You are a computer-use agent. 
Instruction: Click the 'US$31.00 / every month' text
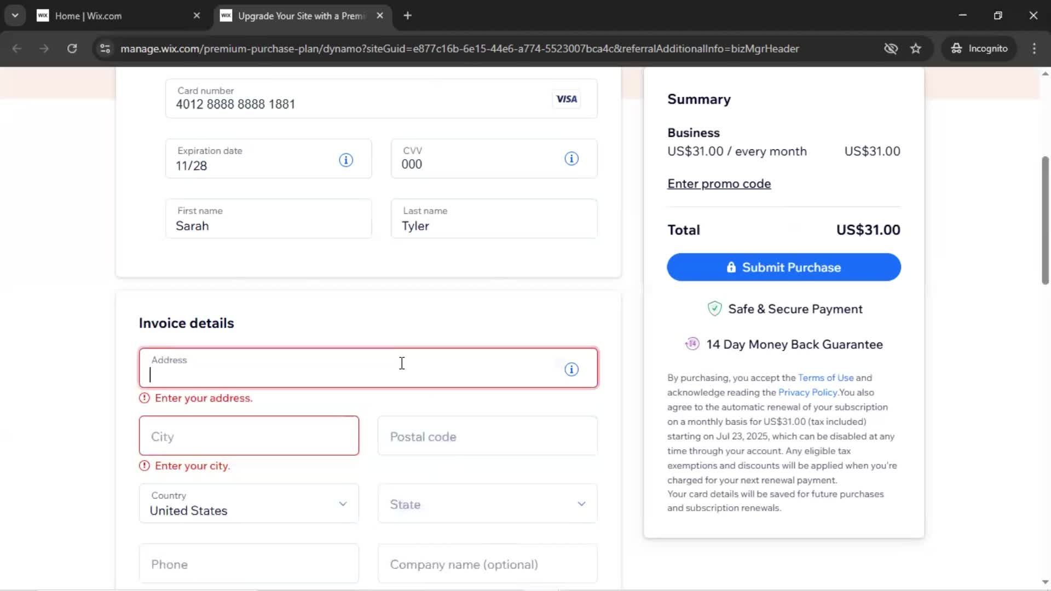click(737, 152)
